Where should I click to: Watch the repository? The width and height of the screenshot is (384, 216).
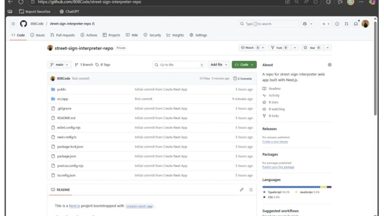click(x=250, y=47)
